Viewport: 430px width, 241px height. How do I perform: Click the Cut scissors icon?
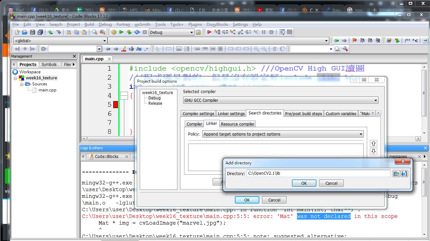click(x=69, y=32)
